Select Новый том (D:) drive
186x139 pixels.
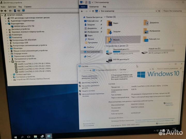(x=158, y=51)
